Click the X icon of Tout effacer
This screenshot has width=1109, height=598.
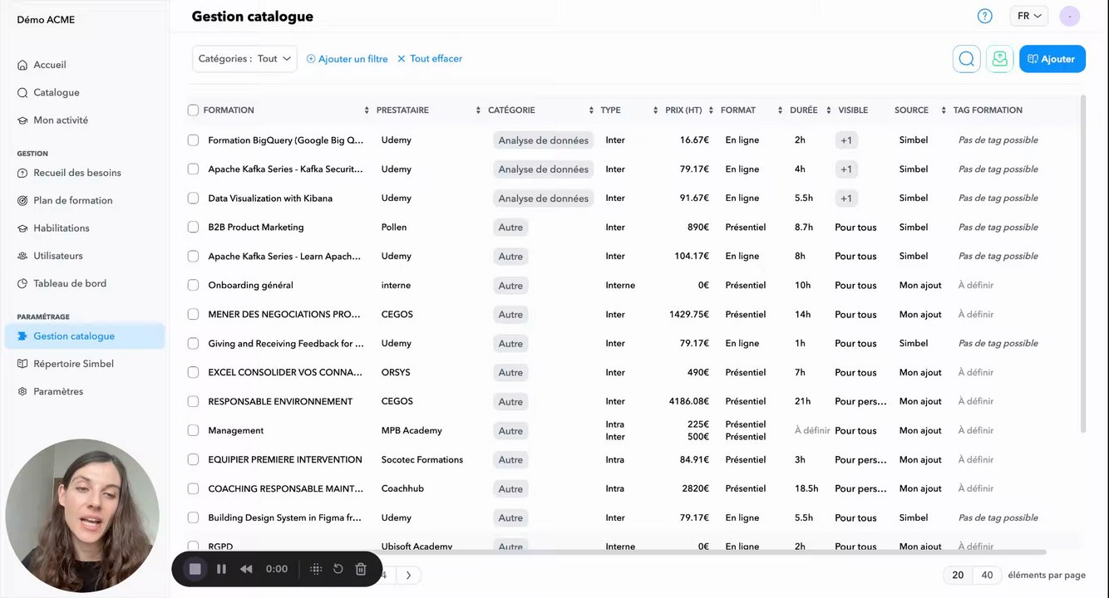(402, 59)
